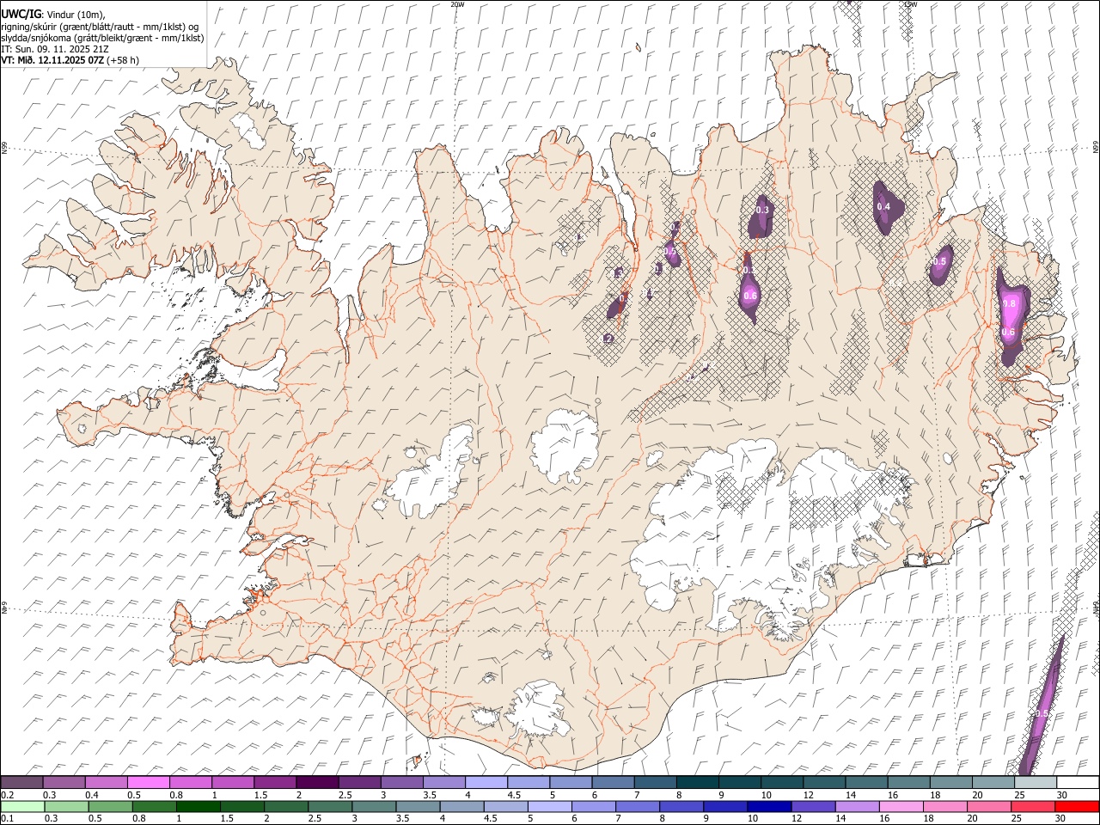Viewport: 1100px width, 825px height.
Task: Click the 'slydda/snjókoma' legend description line
Action: pyautogui.click(x=102, y=38)
